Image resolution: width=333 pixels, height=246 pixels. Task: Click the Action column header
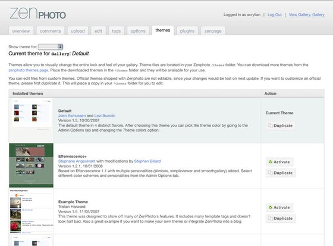tap(270, 94)
